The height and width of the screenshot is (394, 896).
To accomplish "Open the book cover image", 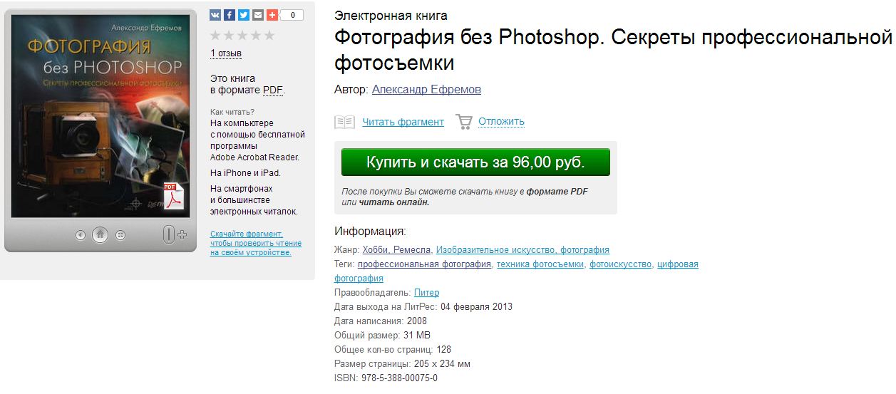I will (x=100, y=114).
